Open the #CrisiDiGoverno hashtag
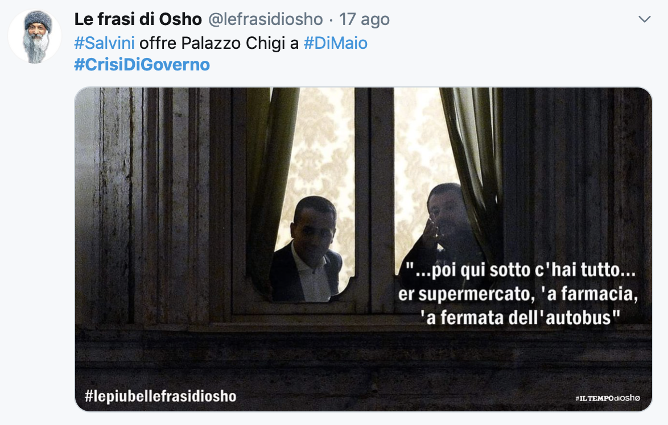 [142, 65]
